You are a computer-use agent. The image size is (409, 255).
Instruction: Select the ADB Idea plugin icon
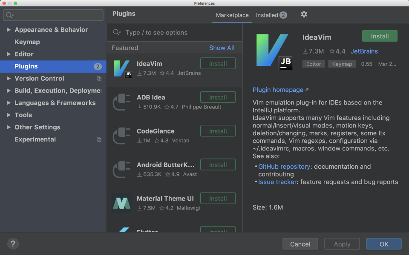[x=121, y=101]
